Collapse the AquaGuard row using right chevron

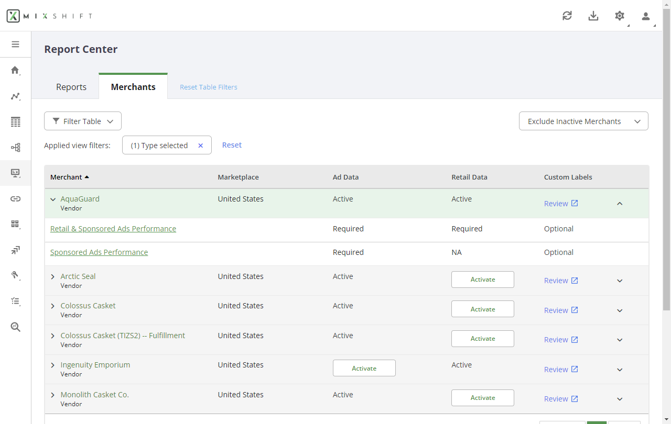coord(620,204)
